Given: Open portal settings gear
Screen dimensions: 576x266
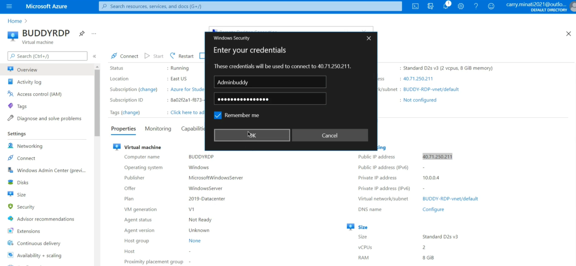Looking at the screenshot, I should 461,6.
